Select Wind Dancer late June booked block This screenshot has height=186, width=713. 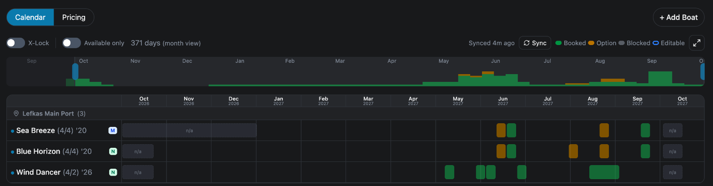click(522, 172)
